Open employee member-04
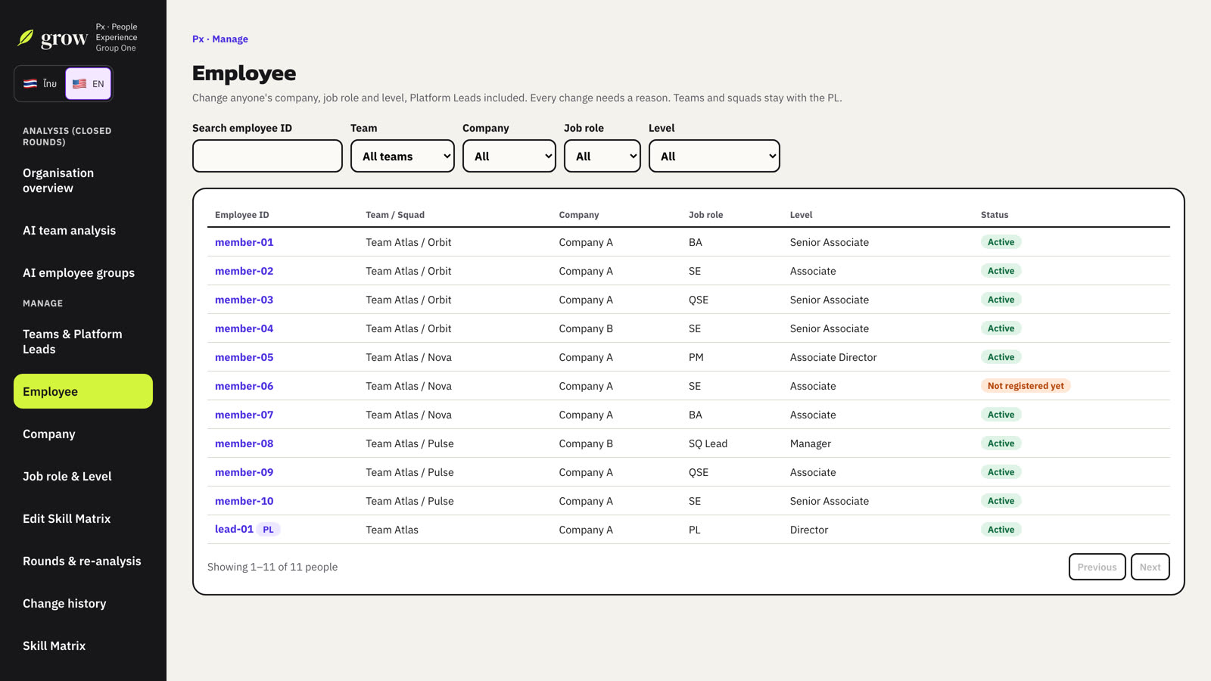This screenshot has height=681, width=1211. (x=244, y=328)
